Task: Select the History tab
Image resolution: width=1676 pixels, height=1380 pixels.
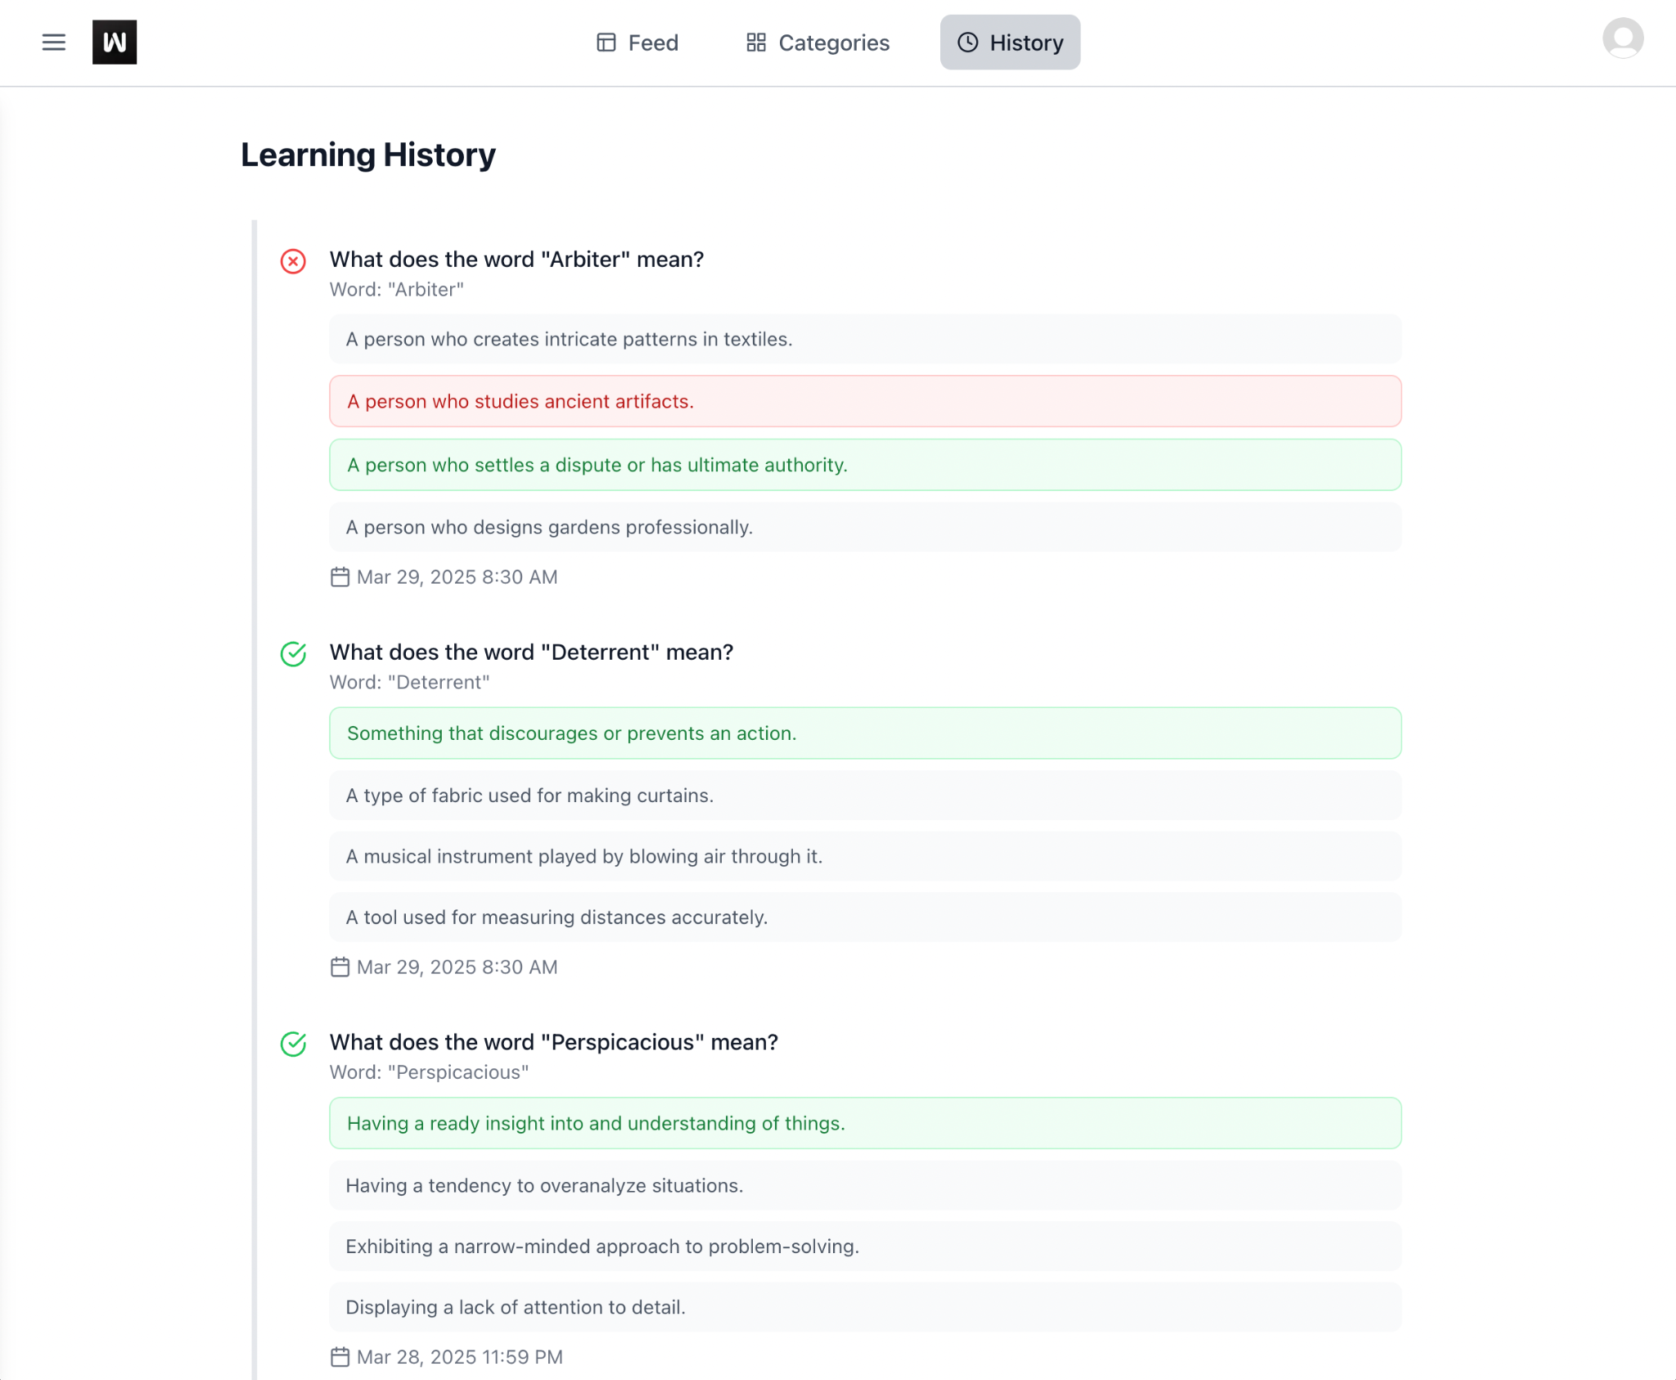Action: click(x=1010, y=43)
